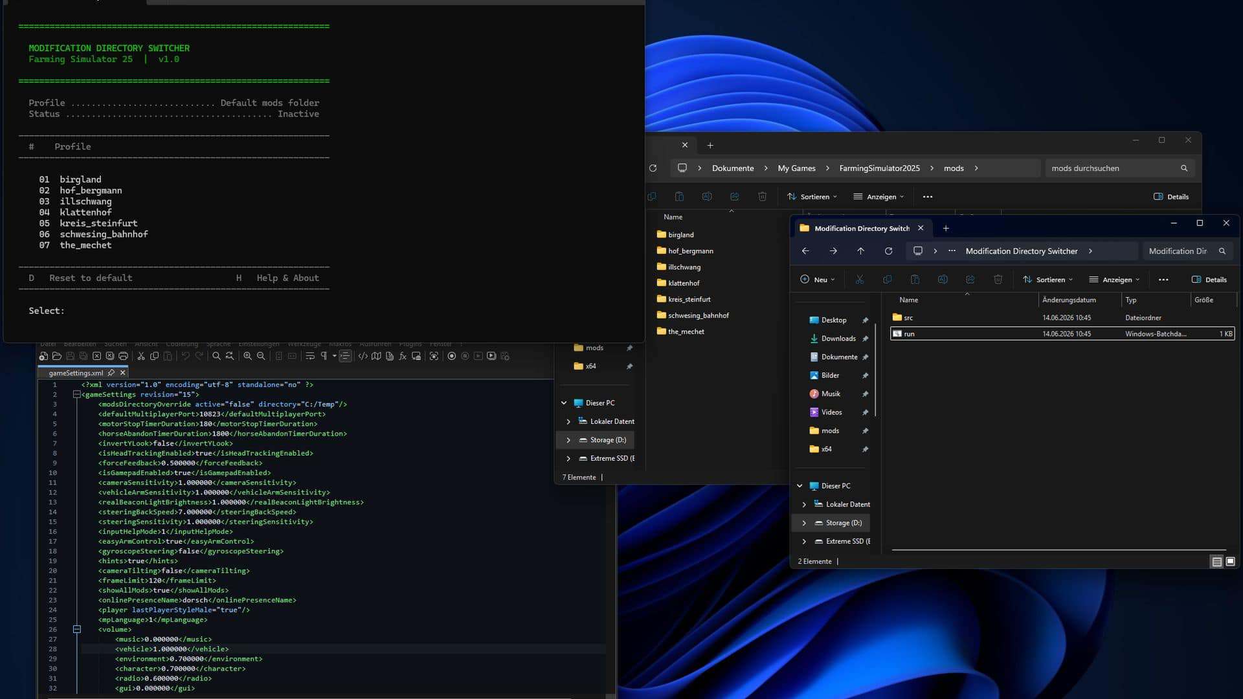Add a new tab in mods explorer window
This screenshot has width=1243, height=699.
[710, 146]
